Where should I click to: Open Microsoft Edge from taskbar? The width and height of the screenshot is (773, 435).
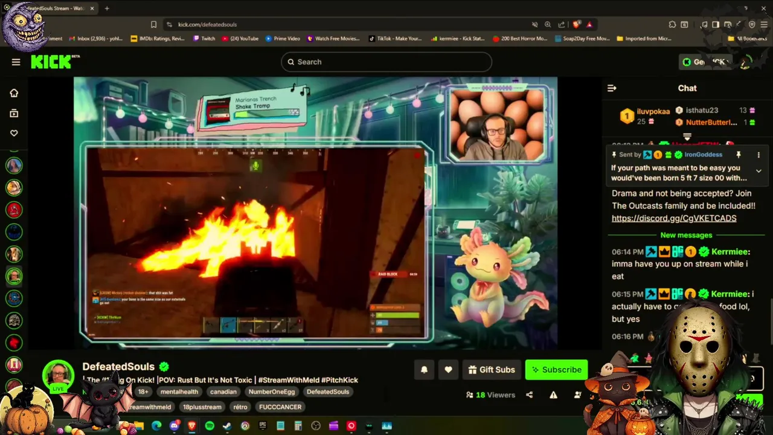156,426
